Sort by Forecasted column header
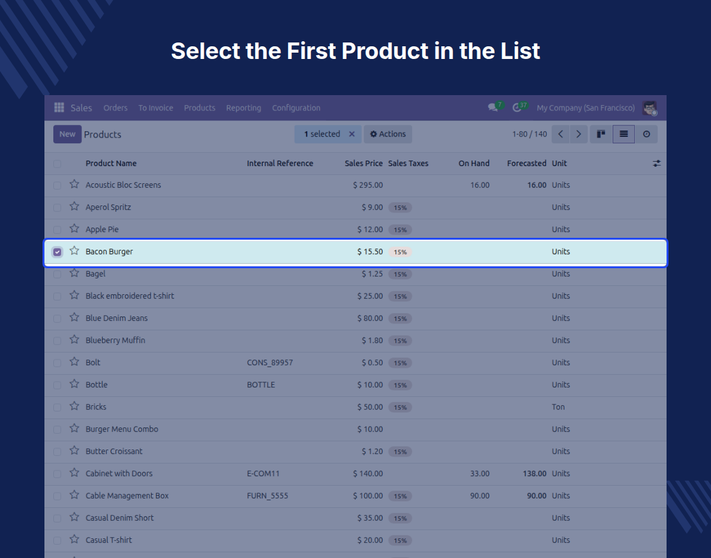Screen dimensions: 711x558 pyautogui.click(x=526, y=164)
